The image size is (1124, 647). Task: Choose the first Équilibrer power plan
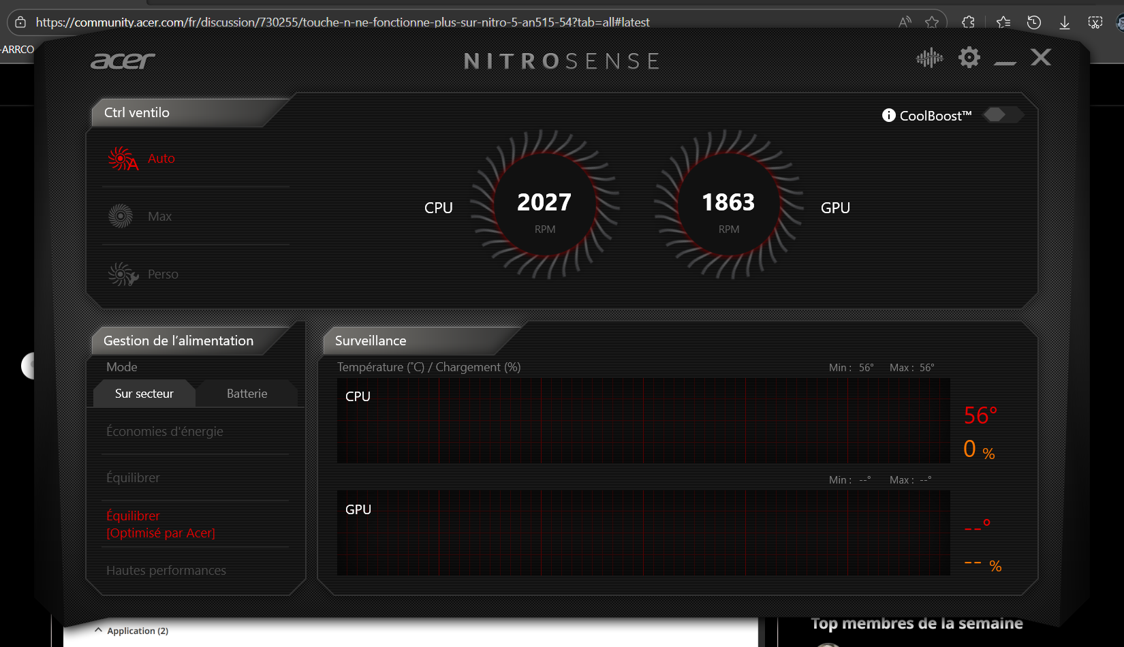pyautogui.click(x=134, y=478)
